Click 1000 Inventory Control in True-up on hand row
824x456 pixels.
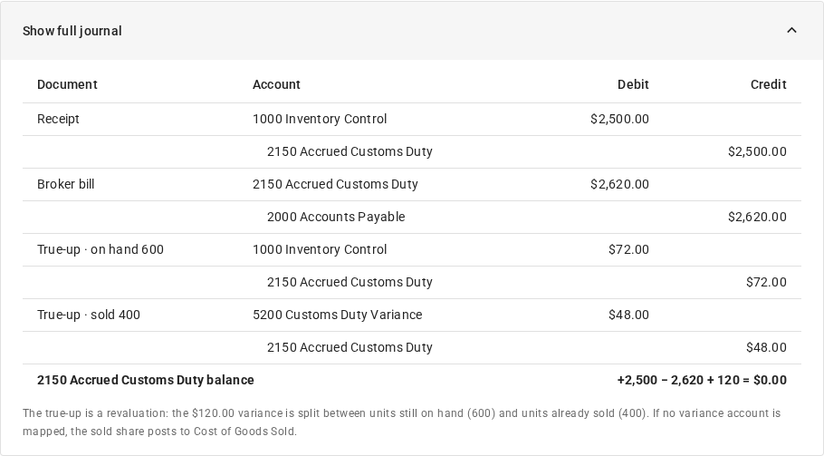click(320, 249)
